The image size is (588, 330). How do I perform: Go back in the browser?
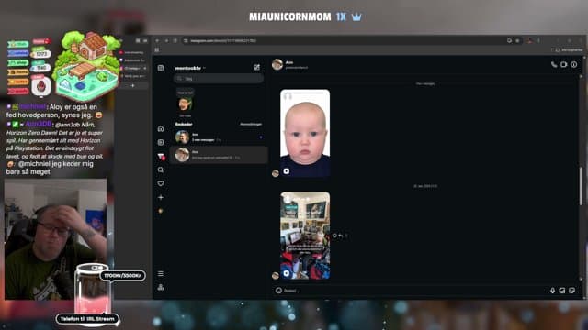157,40
